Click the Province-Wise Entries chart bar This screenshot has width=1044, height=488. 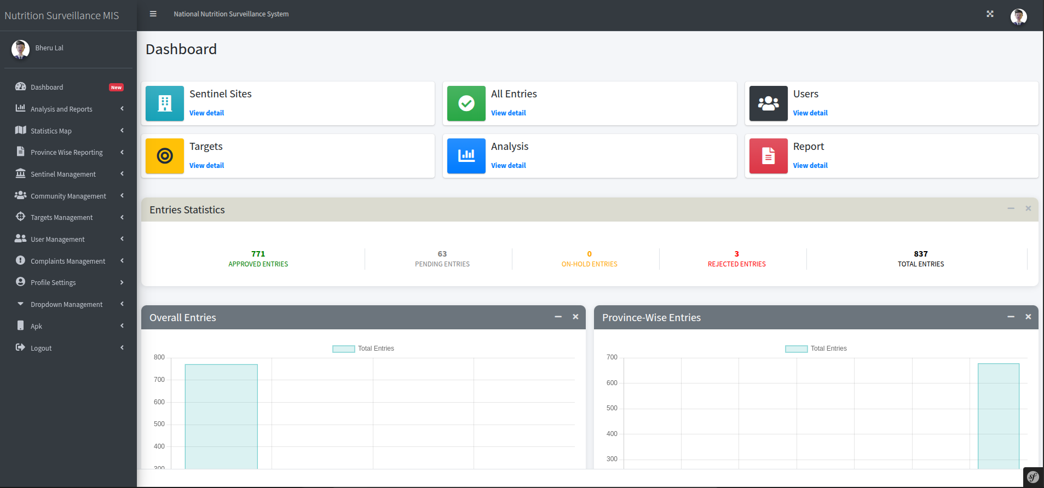[999, 416]
